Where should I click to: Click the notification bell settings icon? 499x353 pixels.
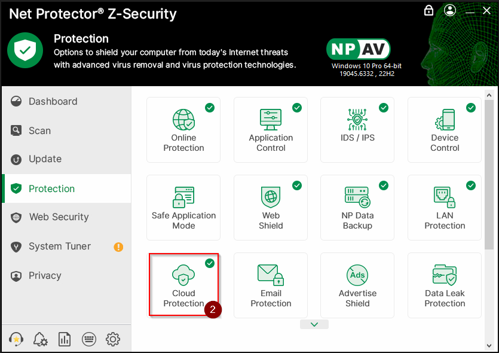(41, 339)
